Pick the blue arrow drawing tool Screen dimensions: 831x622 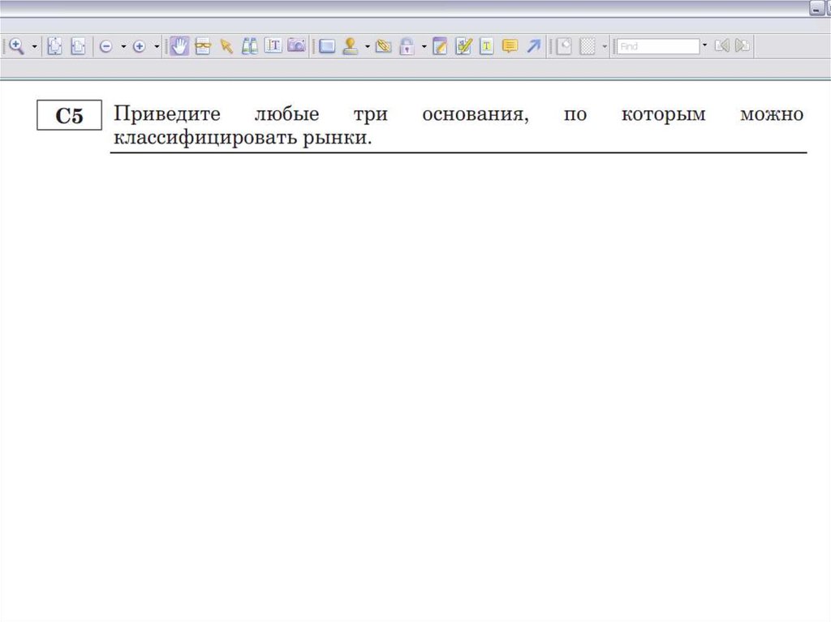[x=533, y=46]
